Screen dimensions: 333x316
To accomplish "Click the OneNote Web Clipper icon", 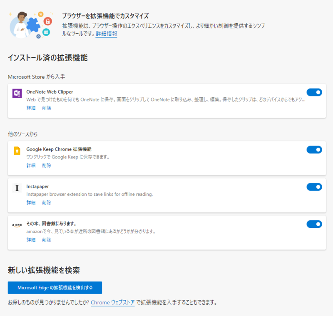I will 17,94.
